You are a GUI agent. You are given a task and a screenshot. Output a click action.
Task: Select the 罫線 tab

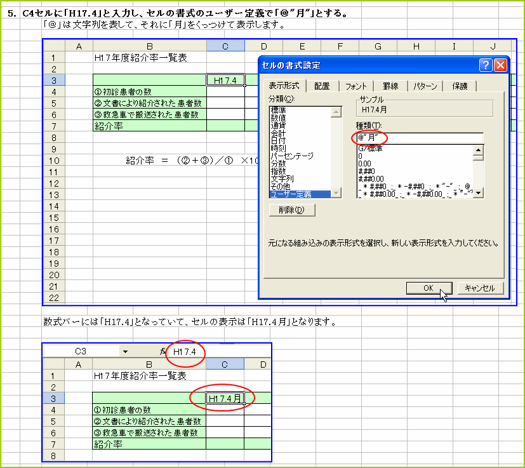coord(392,86)
